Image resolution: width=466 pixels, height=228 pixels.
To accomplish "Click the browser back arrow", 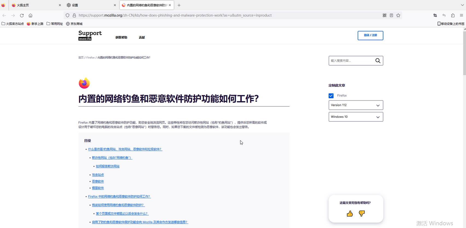I will (4, 16).
